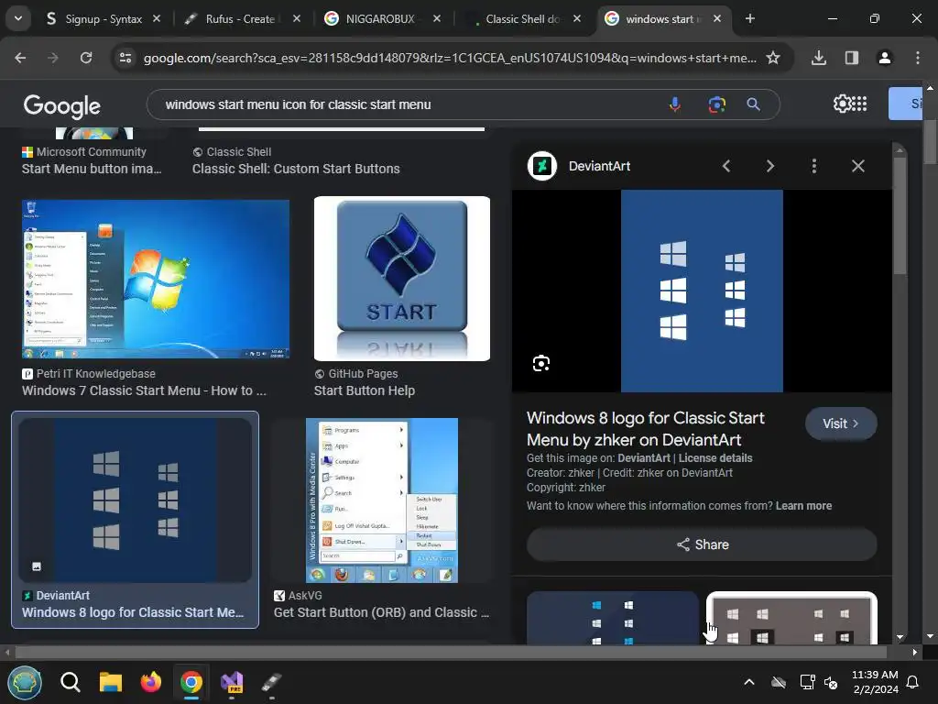Viewport: 938px width, 704px height.
Task: Open DeviantArt source logo in preview panel
Action: (542, 166)
